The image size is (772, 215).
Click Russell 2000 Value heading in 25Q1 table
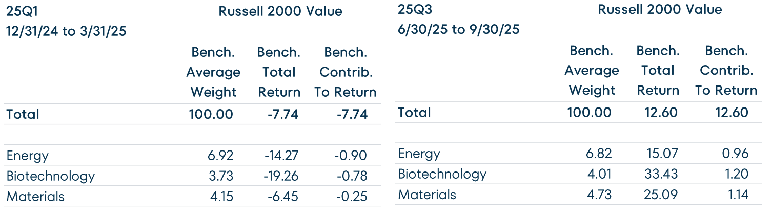(x=280, y=11)
